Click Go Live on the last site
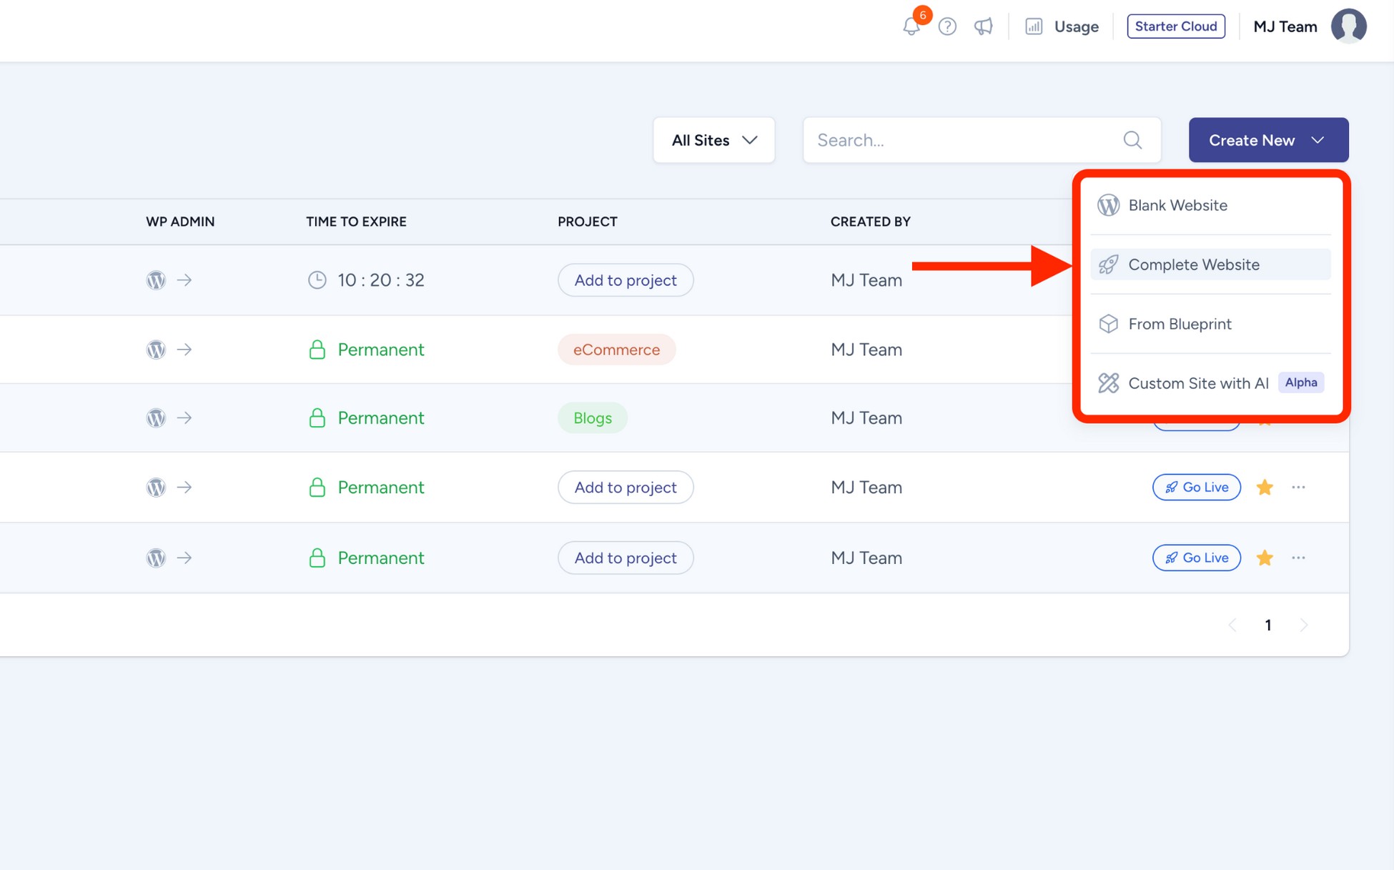The height and width of the screenshot is (870, 1394). tap(1196, 558)
